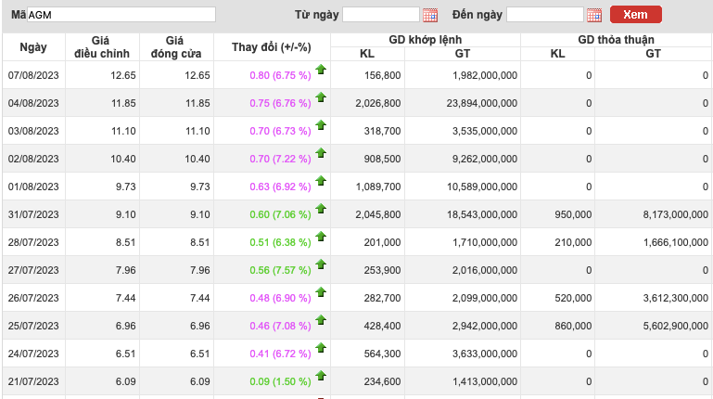Click the 'GD thỏa thuận' column header

(616, 39)
